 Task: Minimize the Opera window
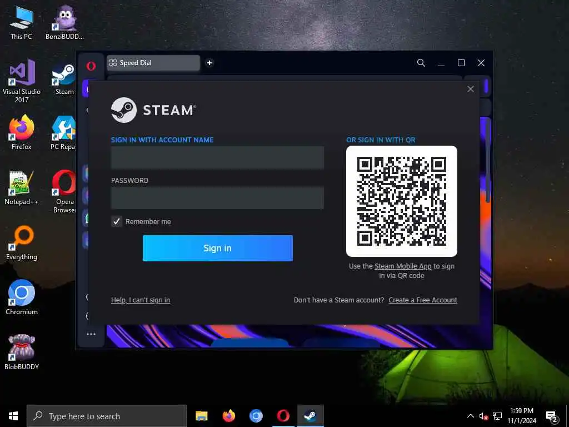tap(441, 63)
